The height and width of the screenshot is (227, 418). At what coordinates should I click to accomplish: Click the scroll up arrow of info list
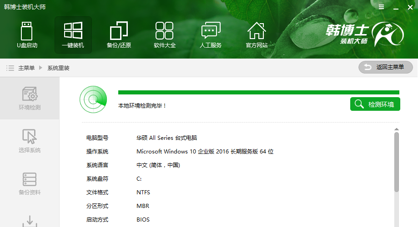point(397,129)
